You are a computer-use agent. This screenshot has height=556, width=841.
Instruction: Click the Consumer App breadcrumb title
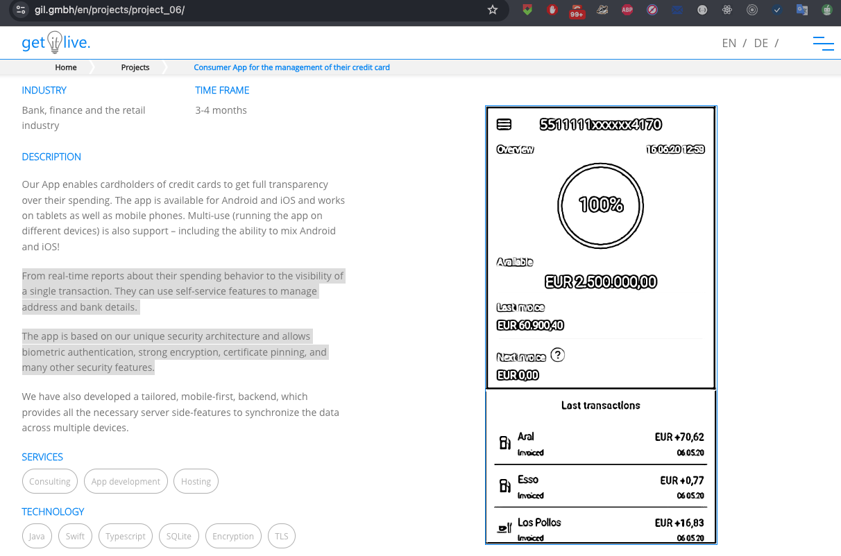[291, 67]
